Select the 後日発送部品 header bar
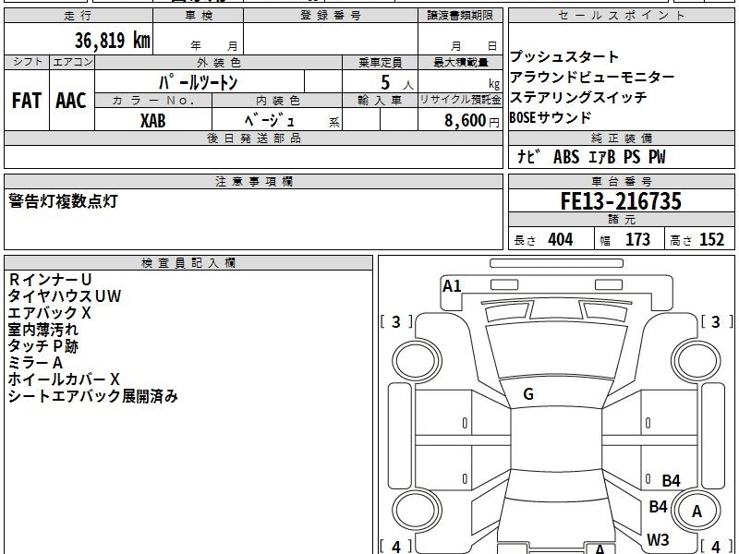The height and width of the screenshot is (554, 739). [x=253, y=138]
